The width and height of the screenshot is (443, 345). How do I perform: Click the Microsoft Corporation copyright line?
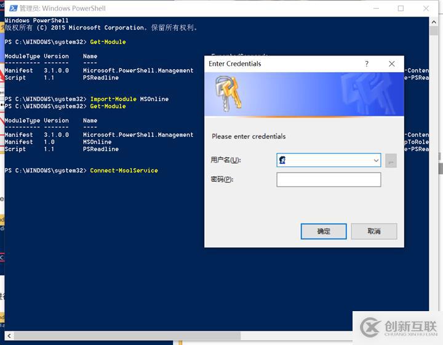point(101,28)
